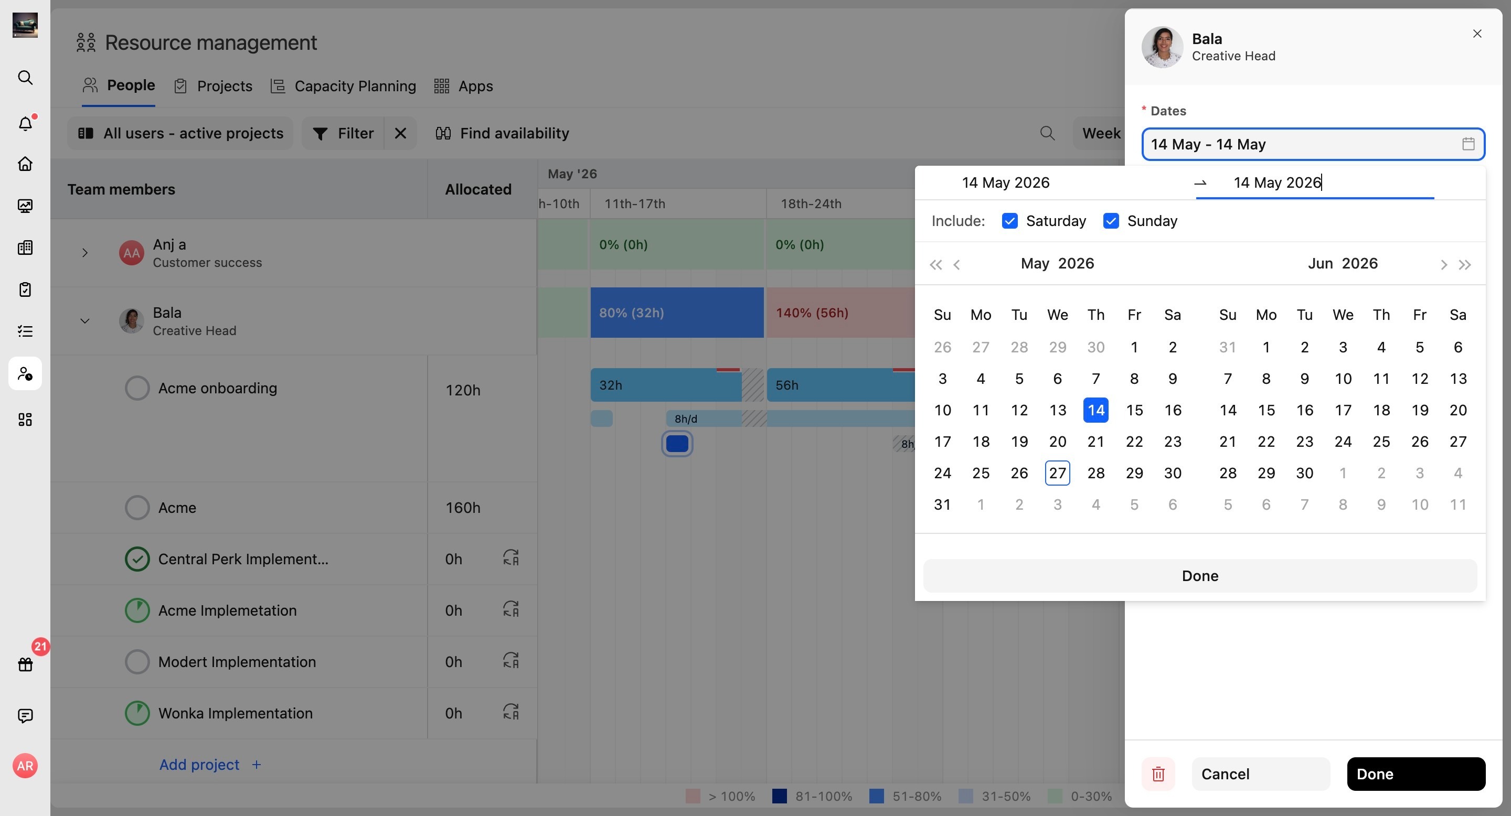Image resolution: width=1511 pixels, height=816 pixels.
Task: Go to home in sidebar
Action: [25, 164]
